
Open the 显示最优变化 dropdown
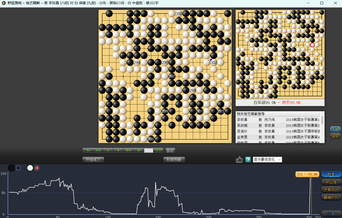pyautogui.click(x=267, y=159)
